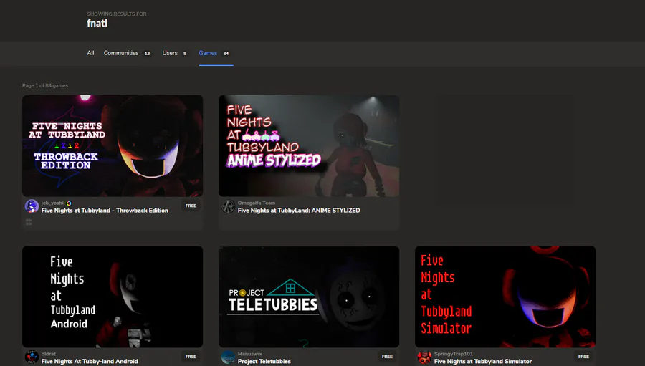Open Omegalfa Team developer profile link

[x=257, y=203]
